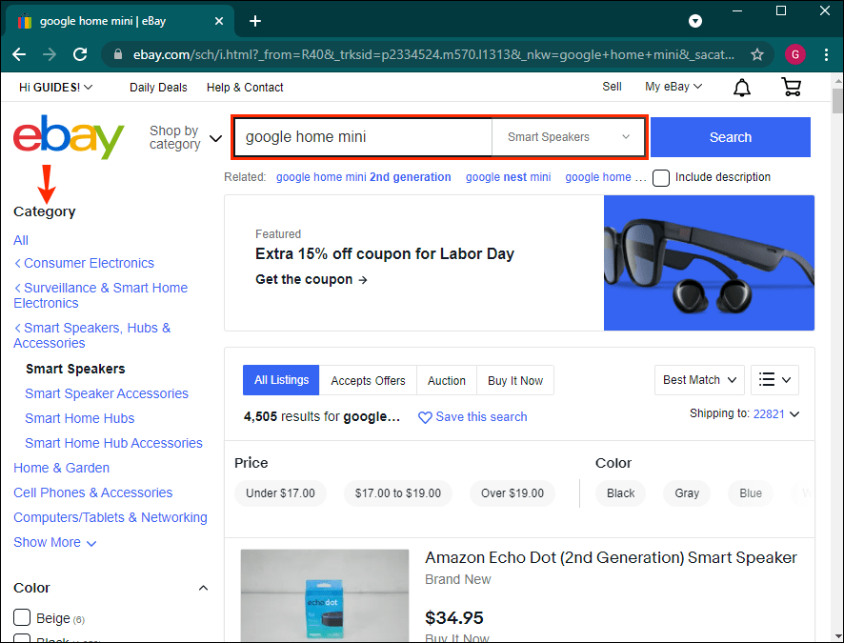Tick the Include description checkbox

(x=661, y=177)
